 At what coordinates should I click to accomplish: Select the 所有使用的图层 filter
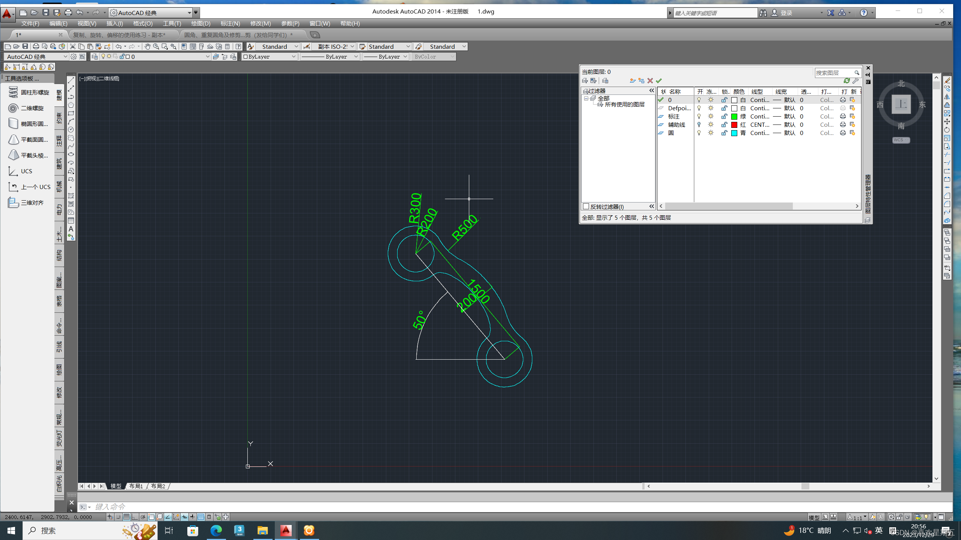(624, 105)
